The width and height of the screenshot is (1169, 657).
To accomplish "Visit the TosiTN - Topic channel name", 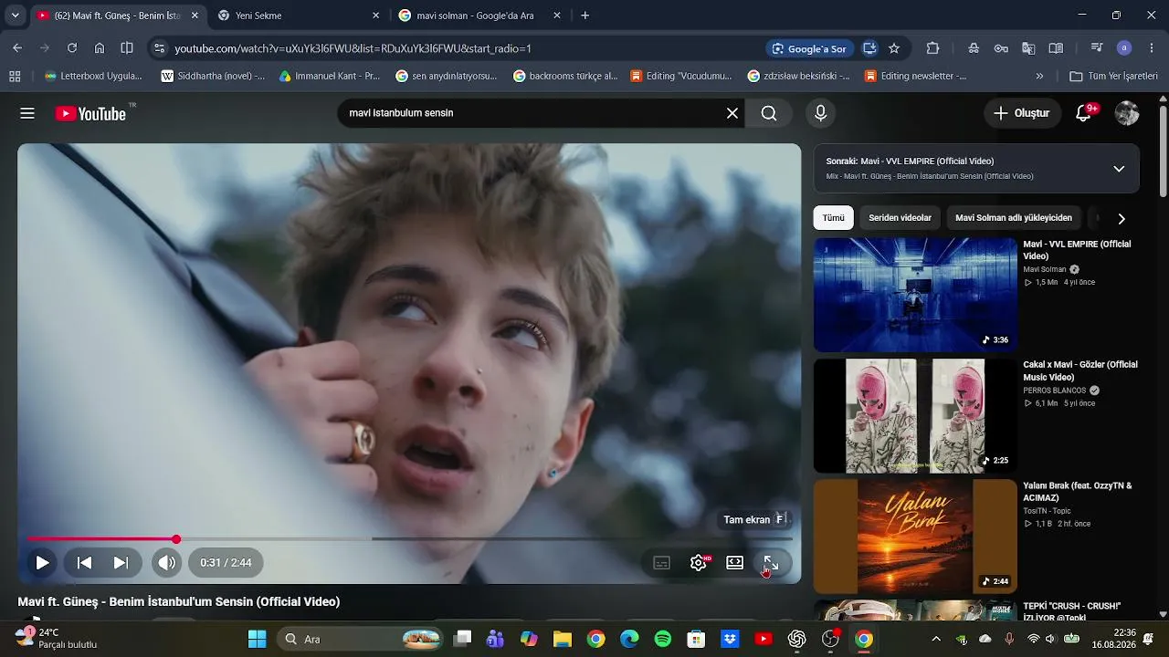I will point(1047,511).
